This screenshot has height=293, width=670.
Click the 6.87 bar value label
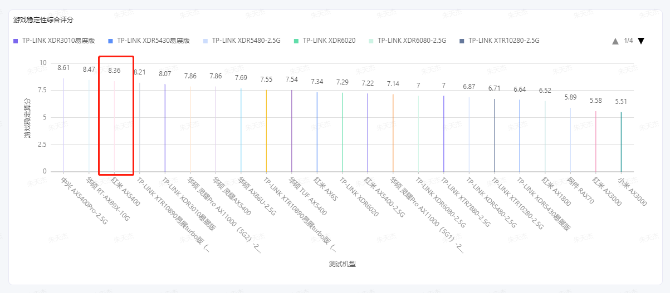(x=469, y=87)
